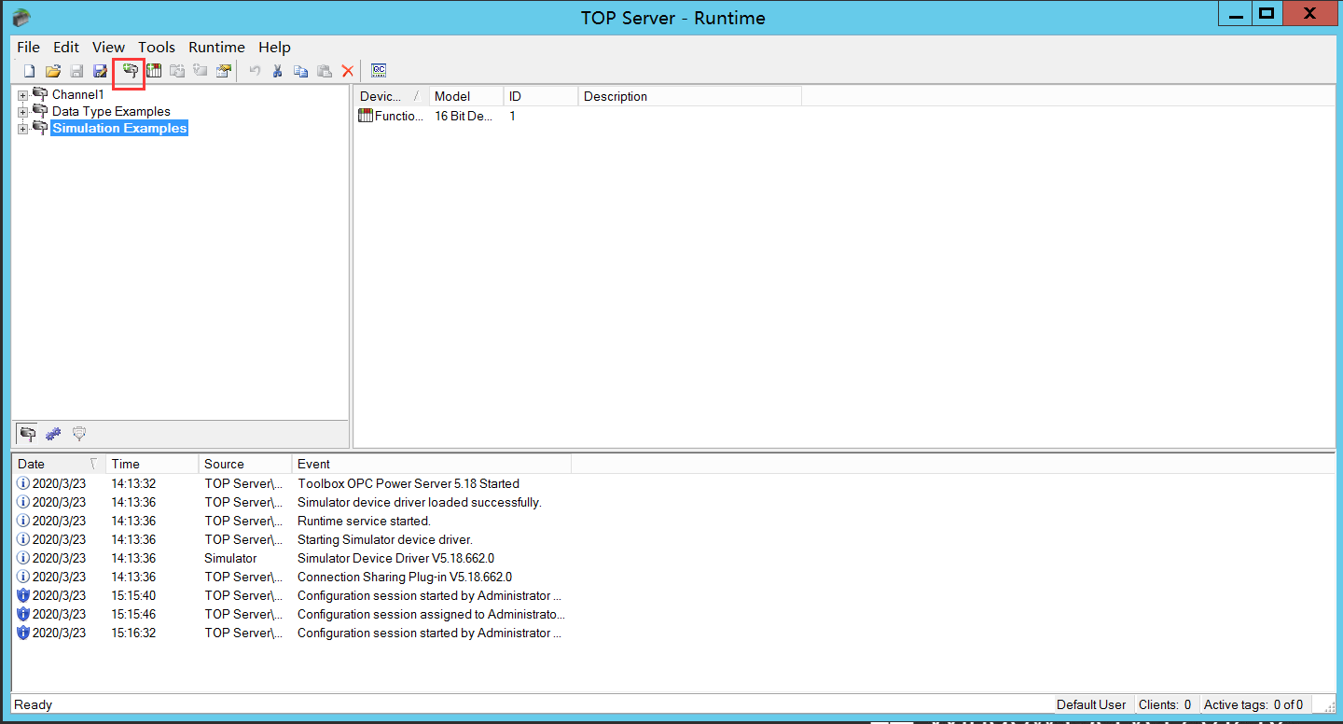Open the Properties toolbar icon

[x=224, y=71]
